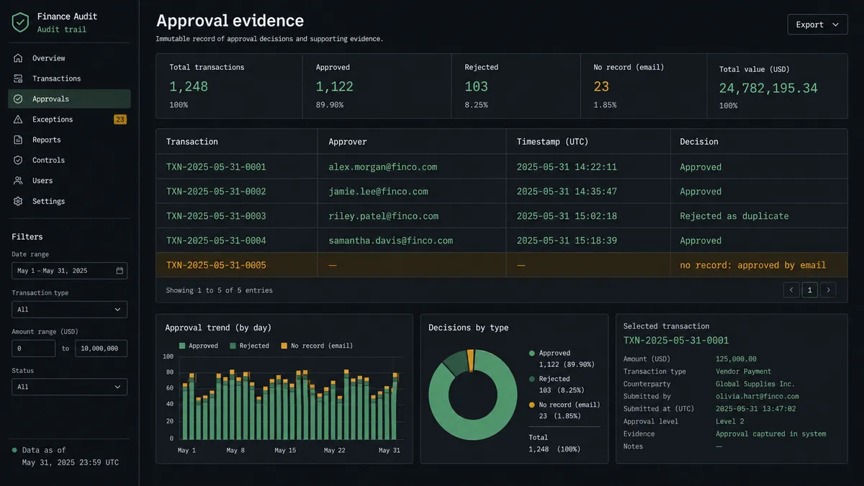Open the Settings page
Screen dimensions: 864x486
tap(69, 201)
